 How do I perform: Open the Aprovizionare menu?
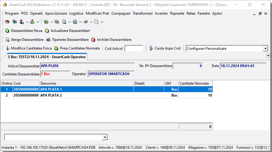point(56,13)
